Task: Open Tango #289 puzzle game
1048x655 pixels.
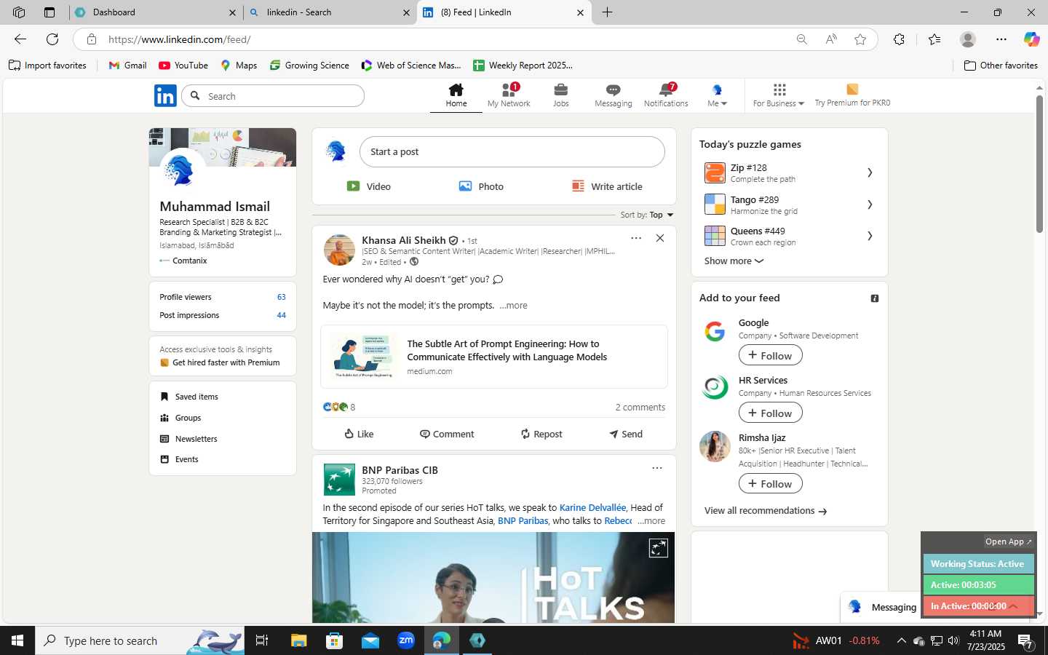Action: [x=789, y=205]
